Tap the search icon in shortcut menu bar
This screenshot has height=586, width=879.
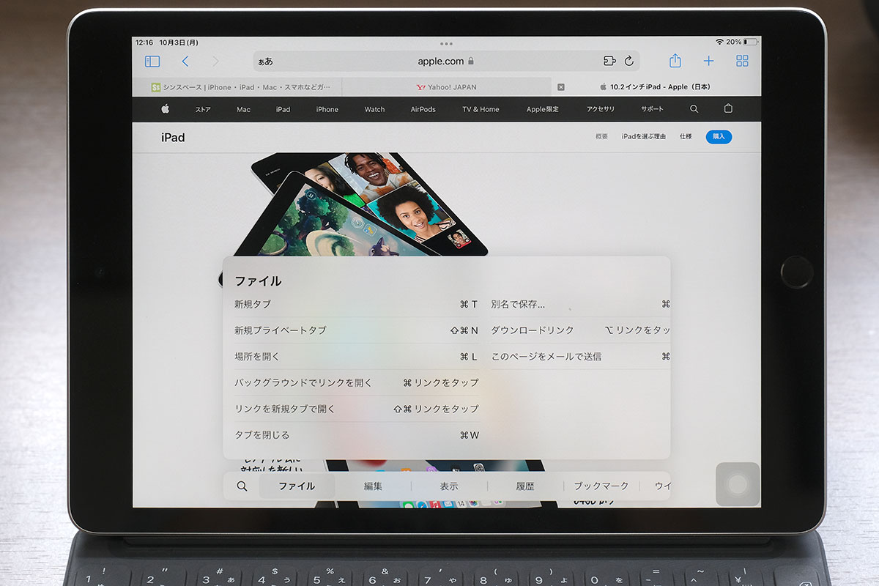coord(242,486)
